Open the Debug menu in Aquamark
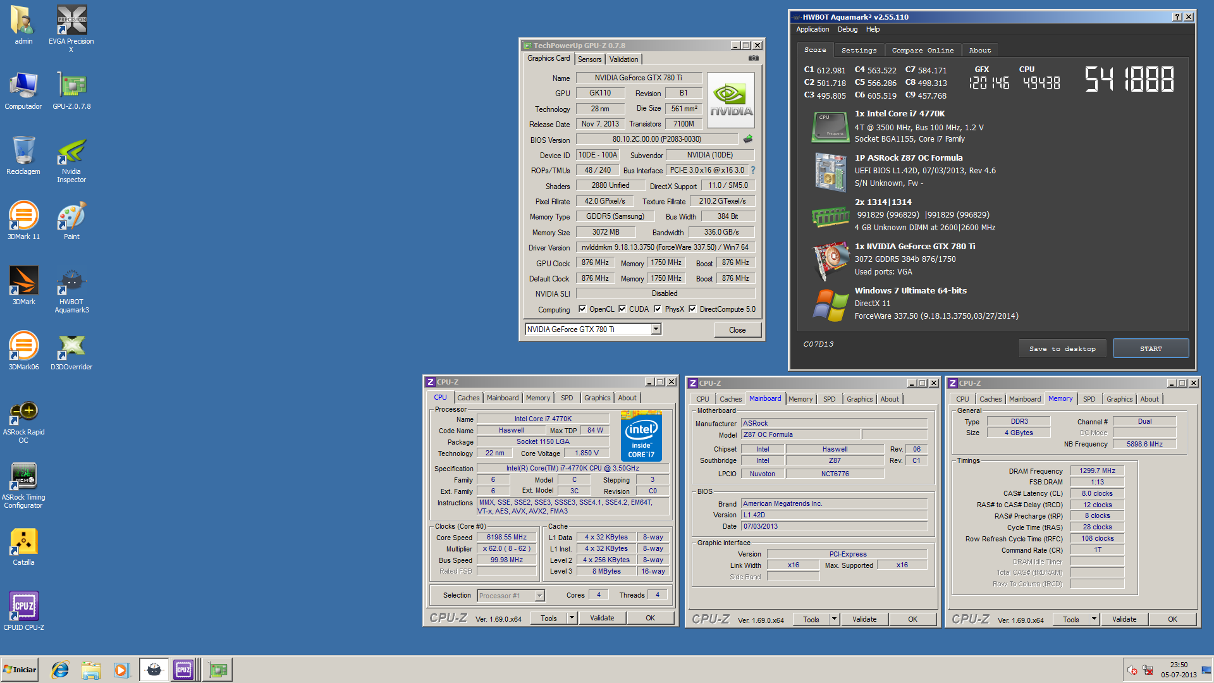The width and height of the screenshot is (1214, 683). [847, 29]
